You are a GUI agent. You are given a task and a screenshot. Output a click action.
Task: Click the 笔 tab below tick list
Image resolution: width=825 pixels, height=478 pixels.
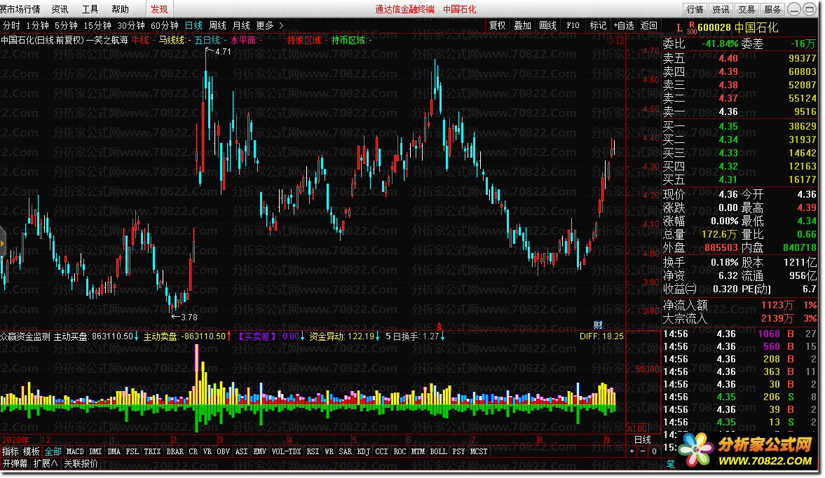click(670, 464)
